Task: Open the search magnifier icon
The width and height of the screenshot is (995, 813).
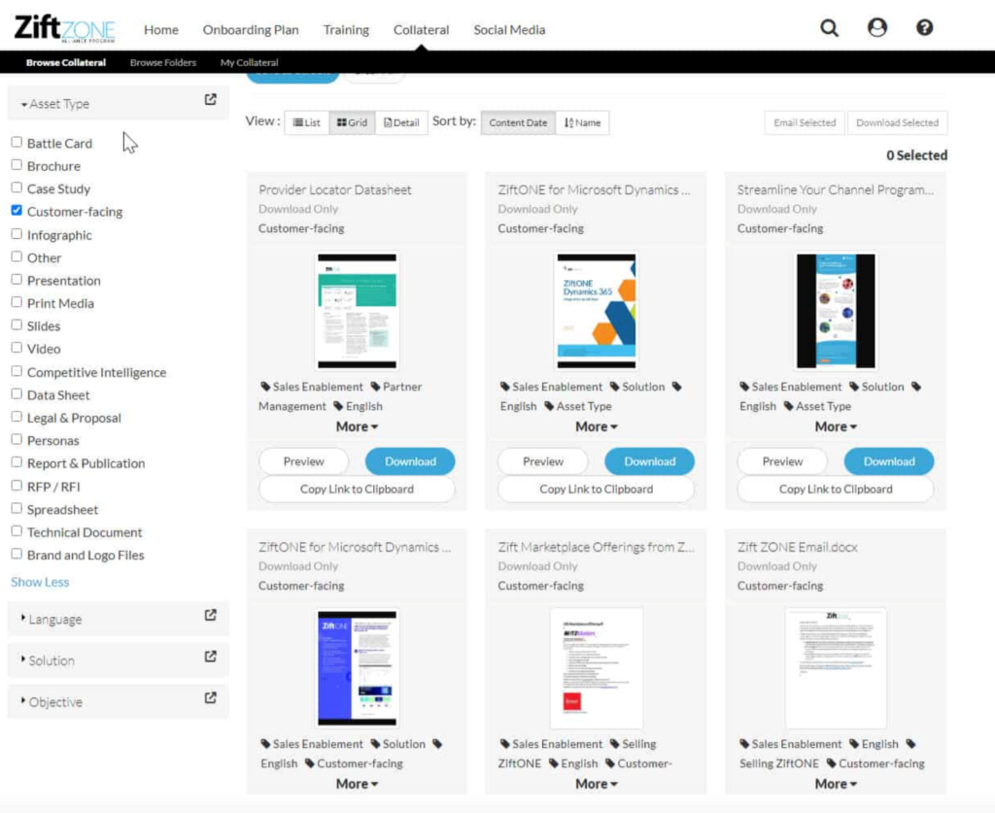Action: coord(830,28)
